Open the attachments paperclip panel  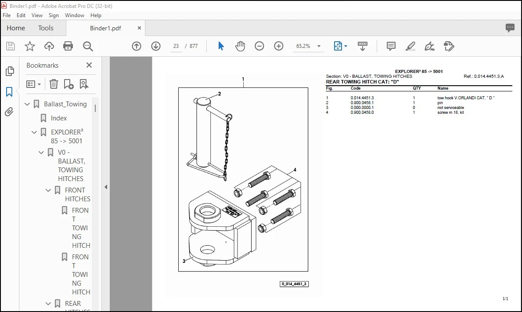[9, 112]
